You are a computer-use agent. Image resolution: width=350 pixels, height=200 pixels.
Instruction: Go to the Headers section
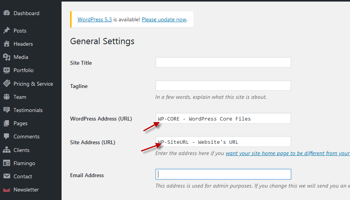tap(23, 44)
